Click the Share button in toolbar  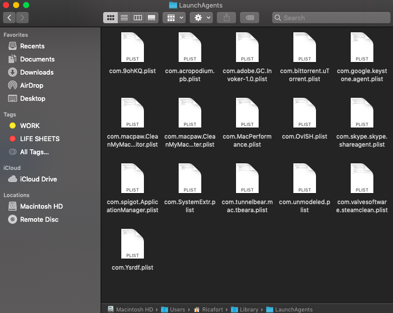coord(226,18)
